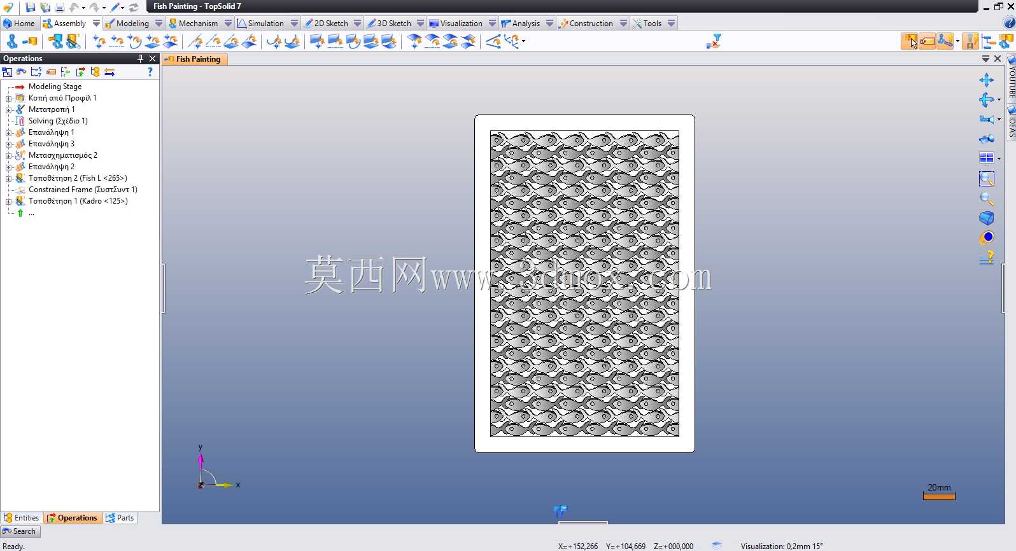Click the perspective camera icon with sphere
The height and width of the screenshot is (551, 1016).
(x=987, y=139)
